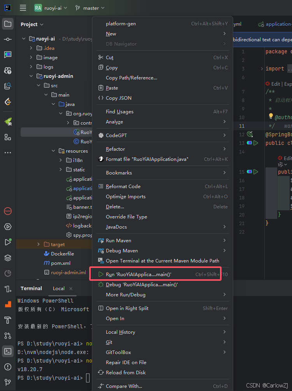Open the Layers stack sidebar icon
The height and width of the screenshot is (391, 292).
click(8, 258)
